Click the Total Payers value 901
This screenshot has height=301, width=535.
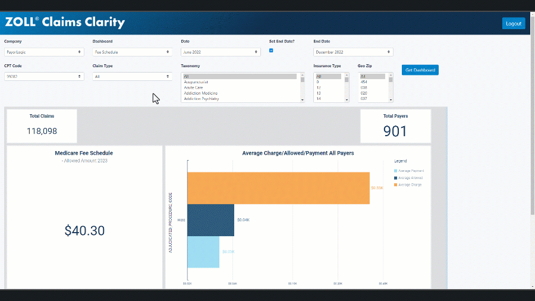pyautogui.click(x=395, y=131)
